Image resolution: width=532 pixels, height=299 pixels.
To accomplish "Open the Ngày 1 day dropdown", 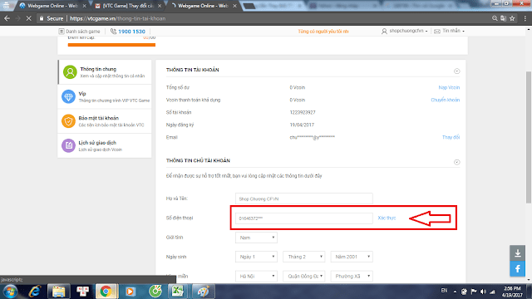I will [256, 257].
